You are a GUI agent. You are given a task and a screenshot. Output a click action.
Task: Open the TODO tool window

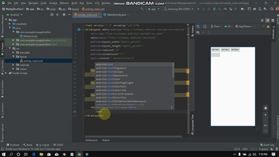[x=58, y=145]
